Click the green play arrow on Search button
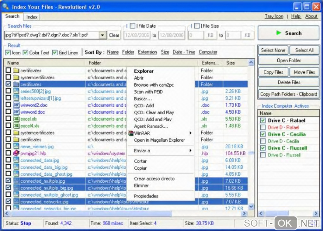The width and height of the screenshot is (323, 231). [x=278, y=33]
